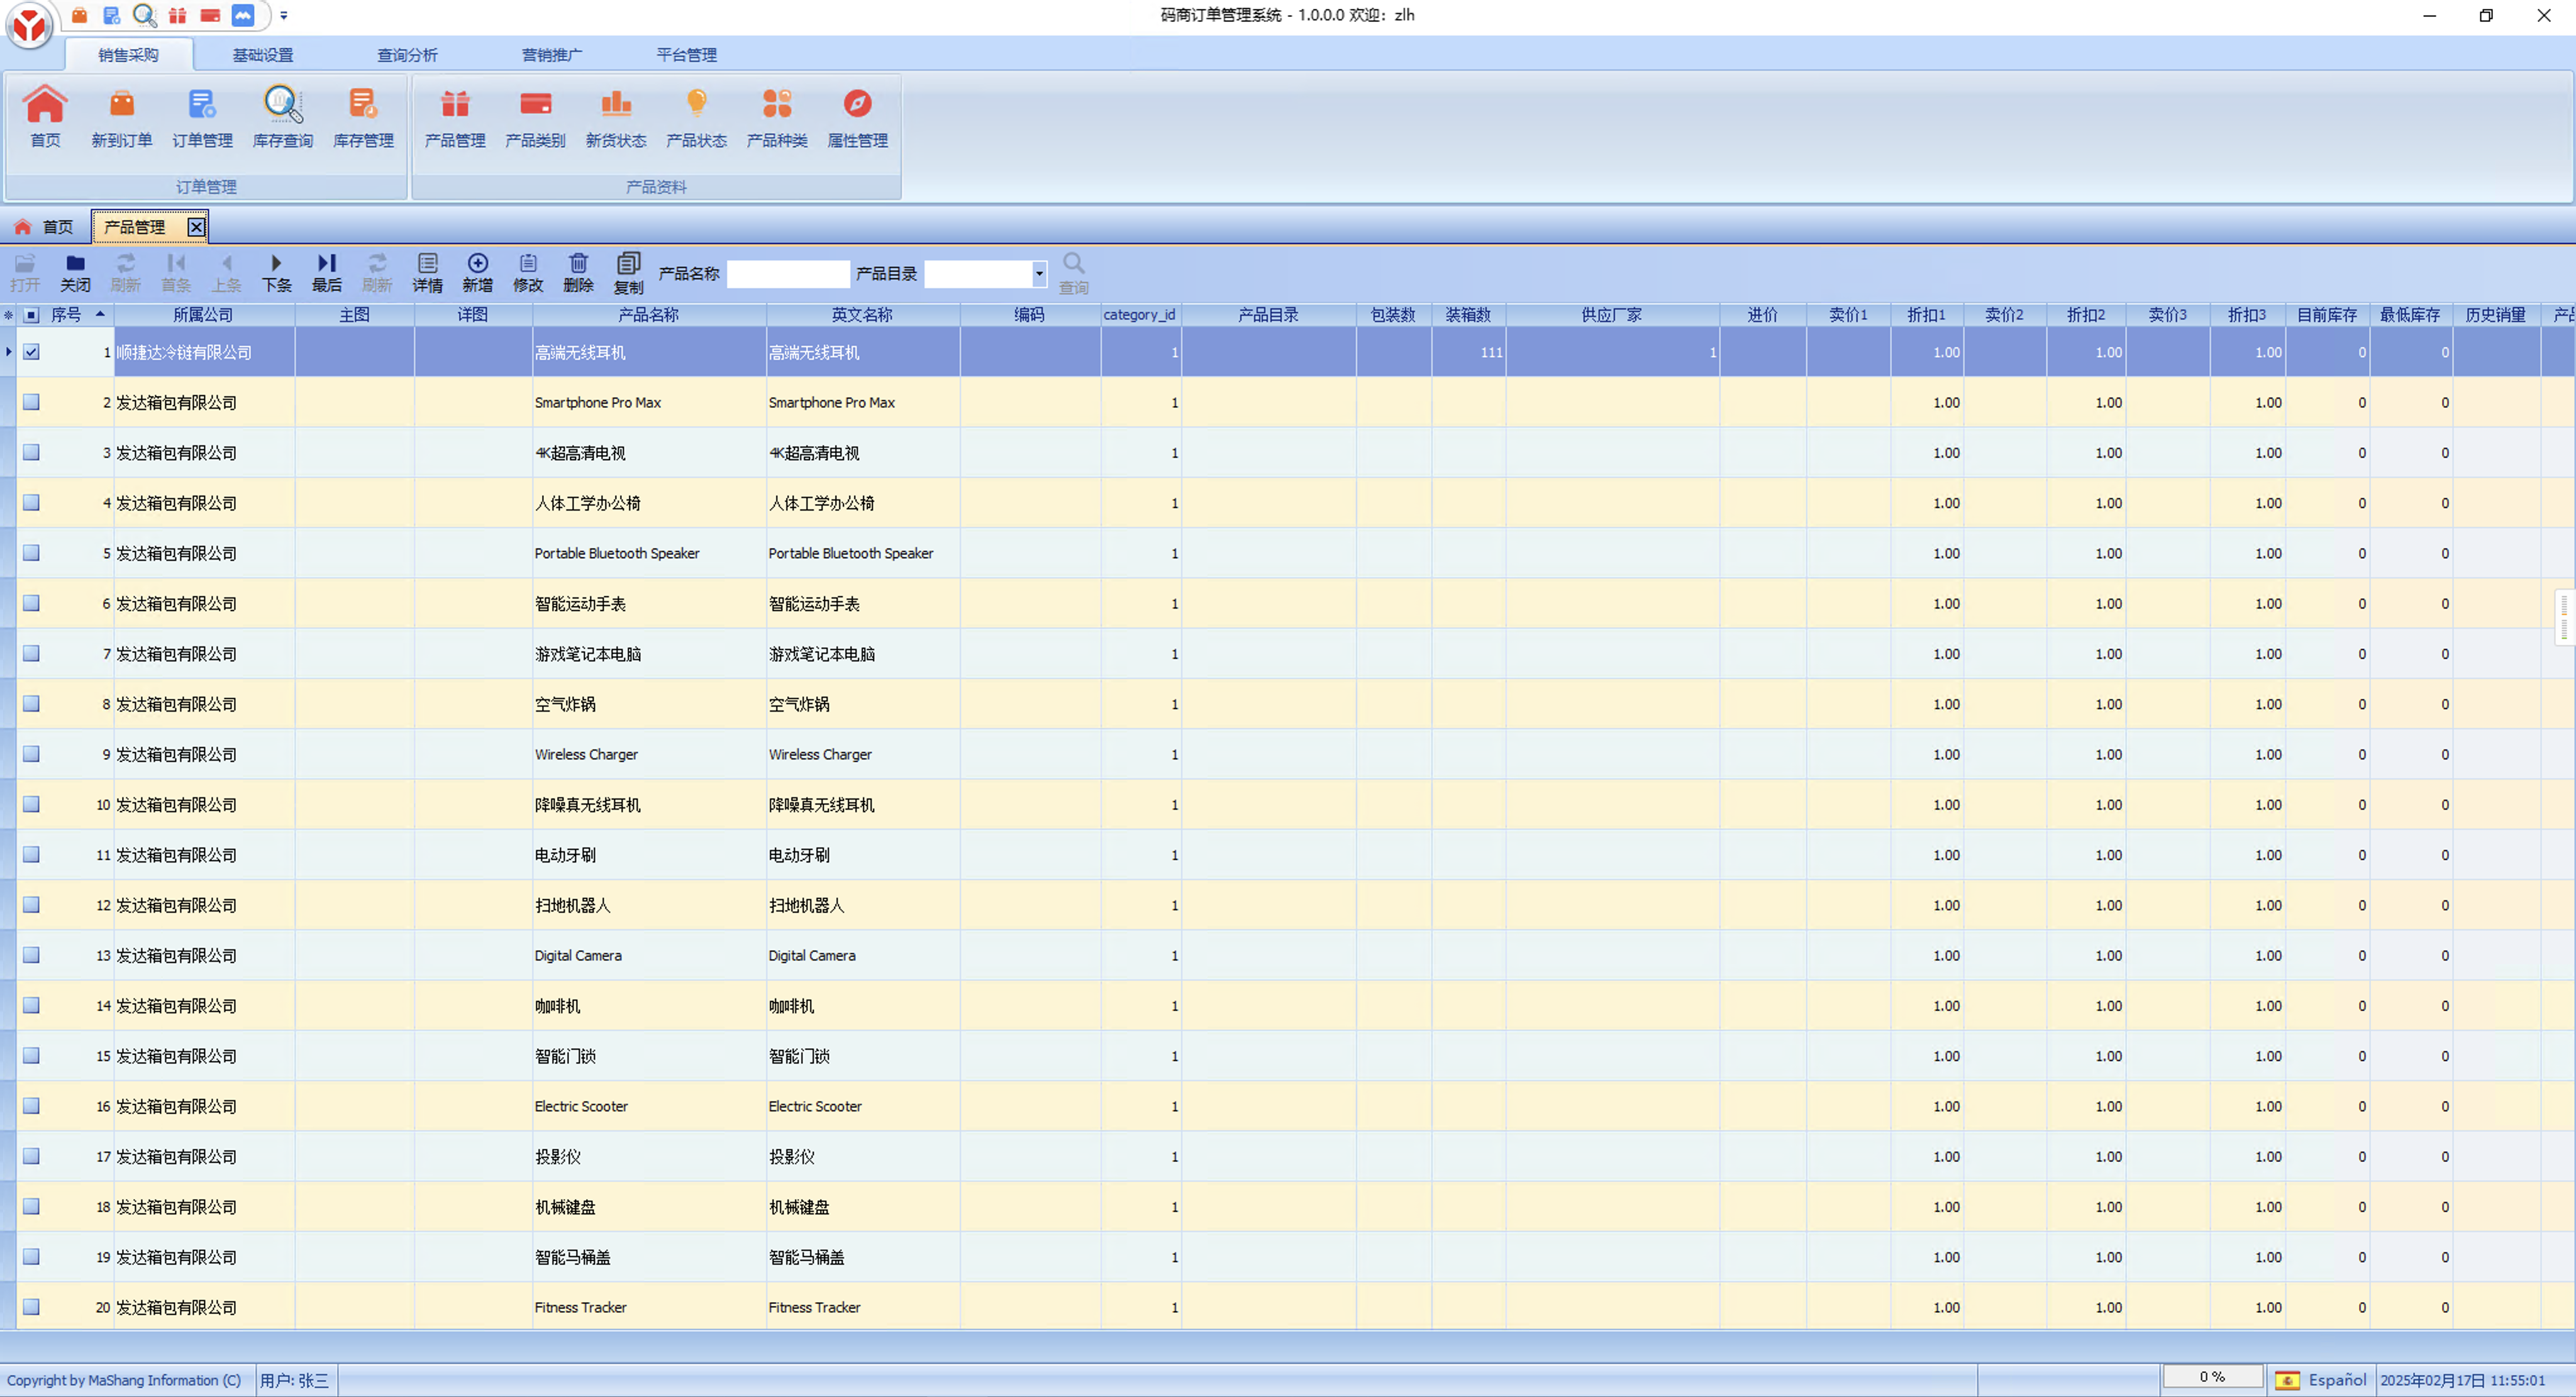The height and width of the screenshot is (1397, 2576).
Task: Expand the 产品目录 dropdown arrow
Action: (1039, 273)
